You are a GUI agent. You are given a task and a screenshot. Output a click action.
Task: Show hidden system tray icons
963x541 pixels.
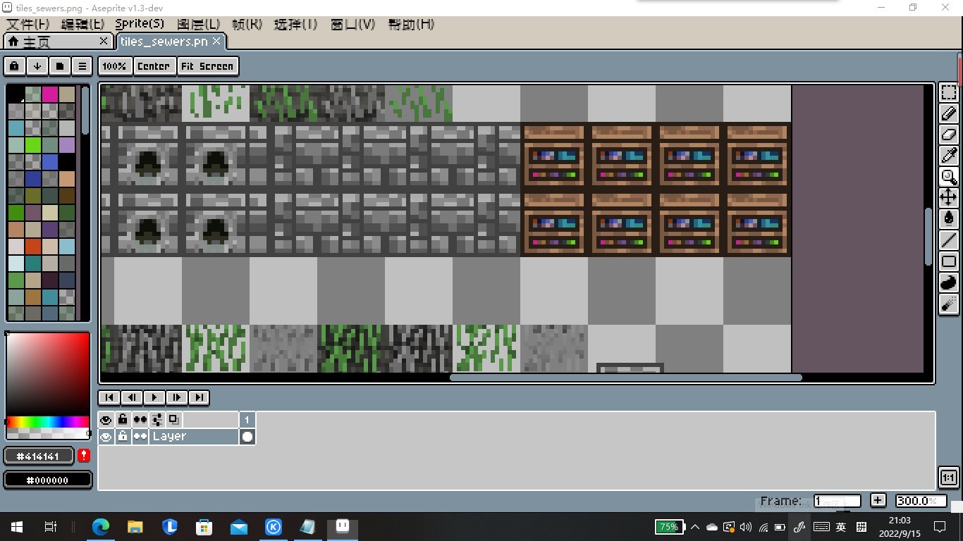tap(695, 527)
